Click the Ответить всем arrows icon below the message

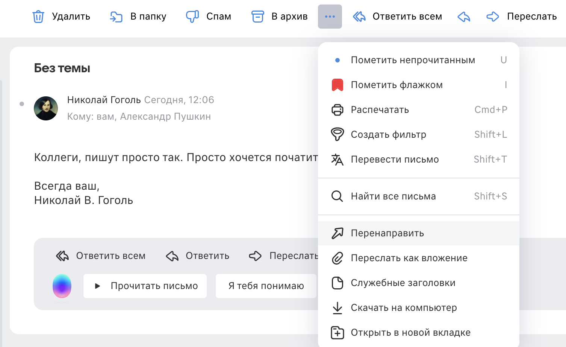pyautogui.click(x=62, y=256)
